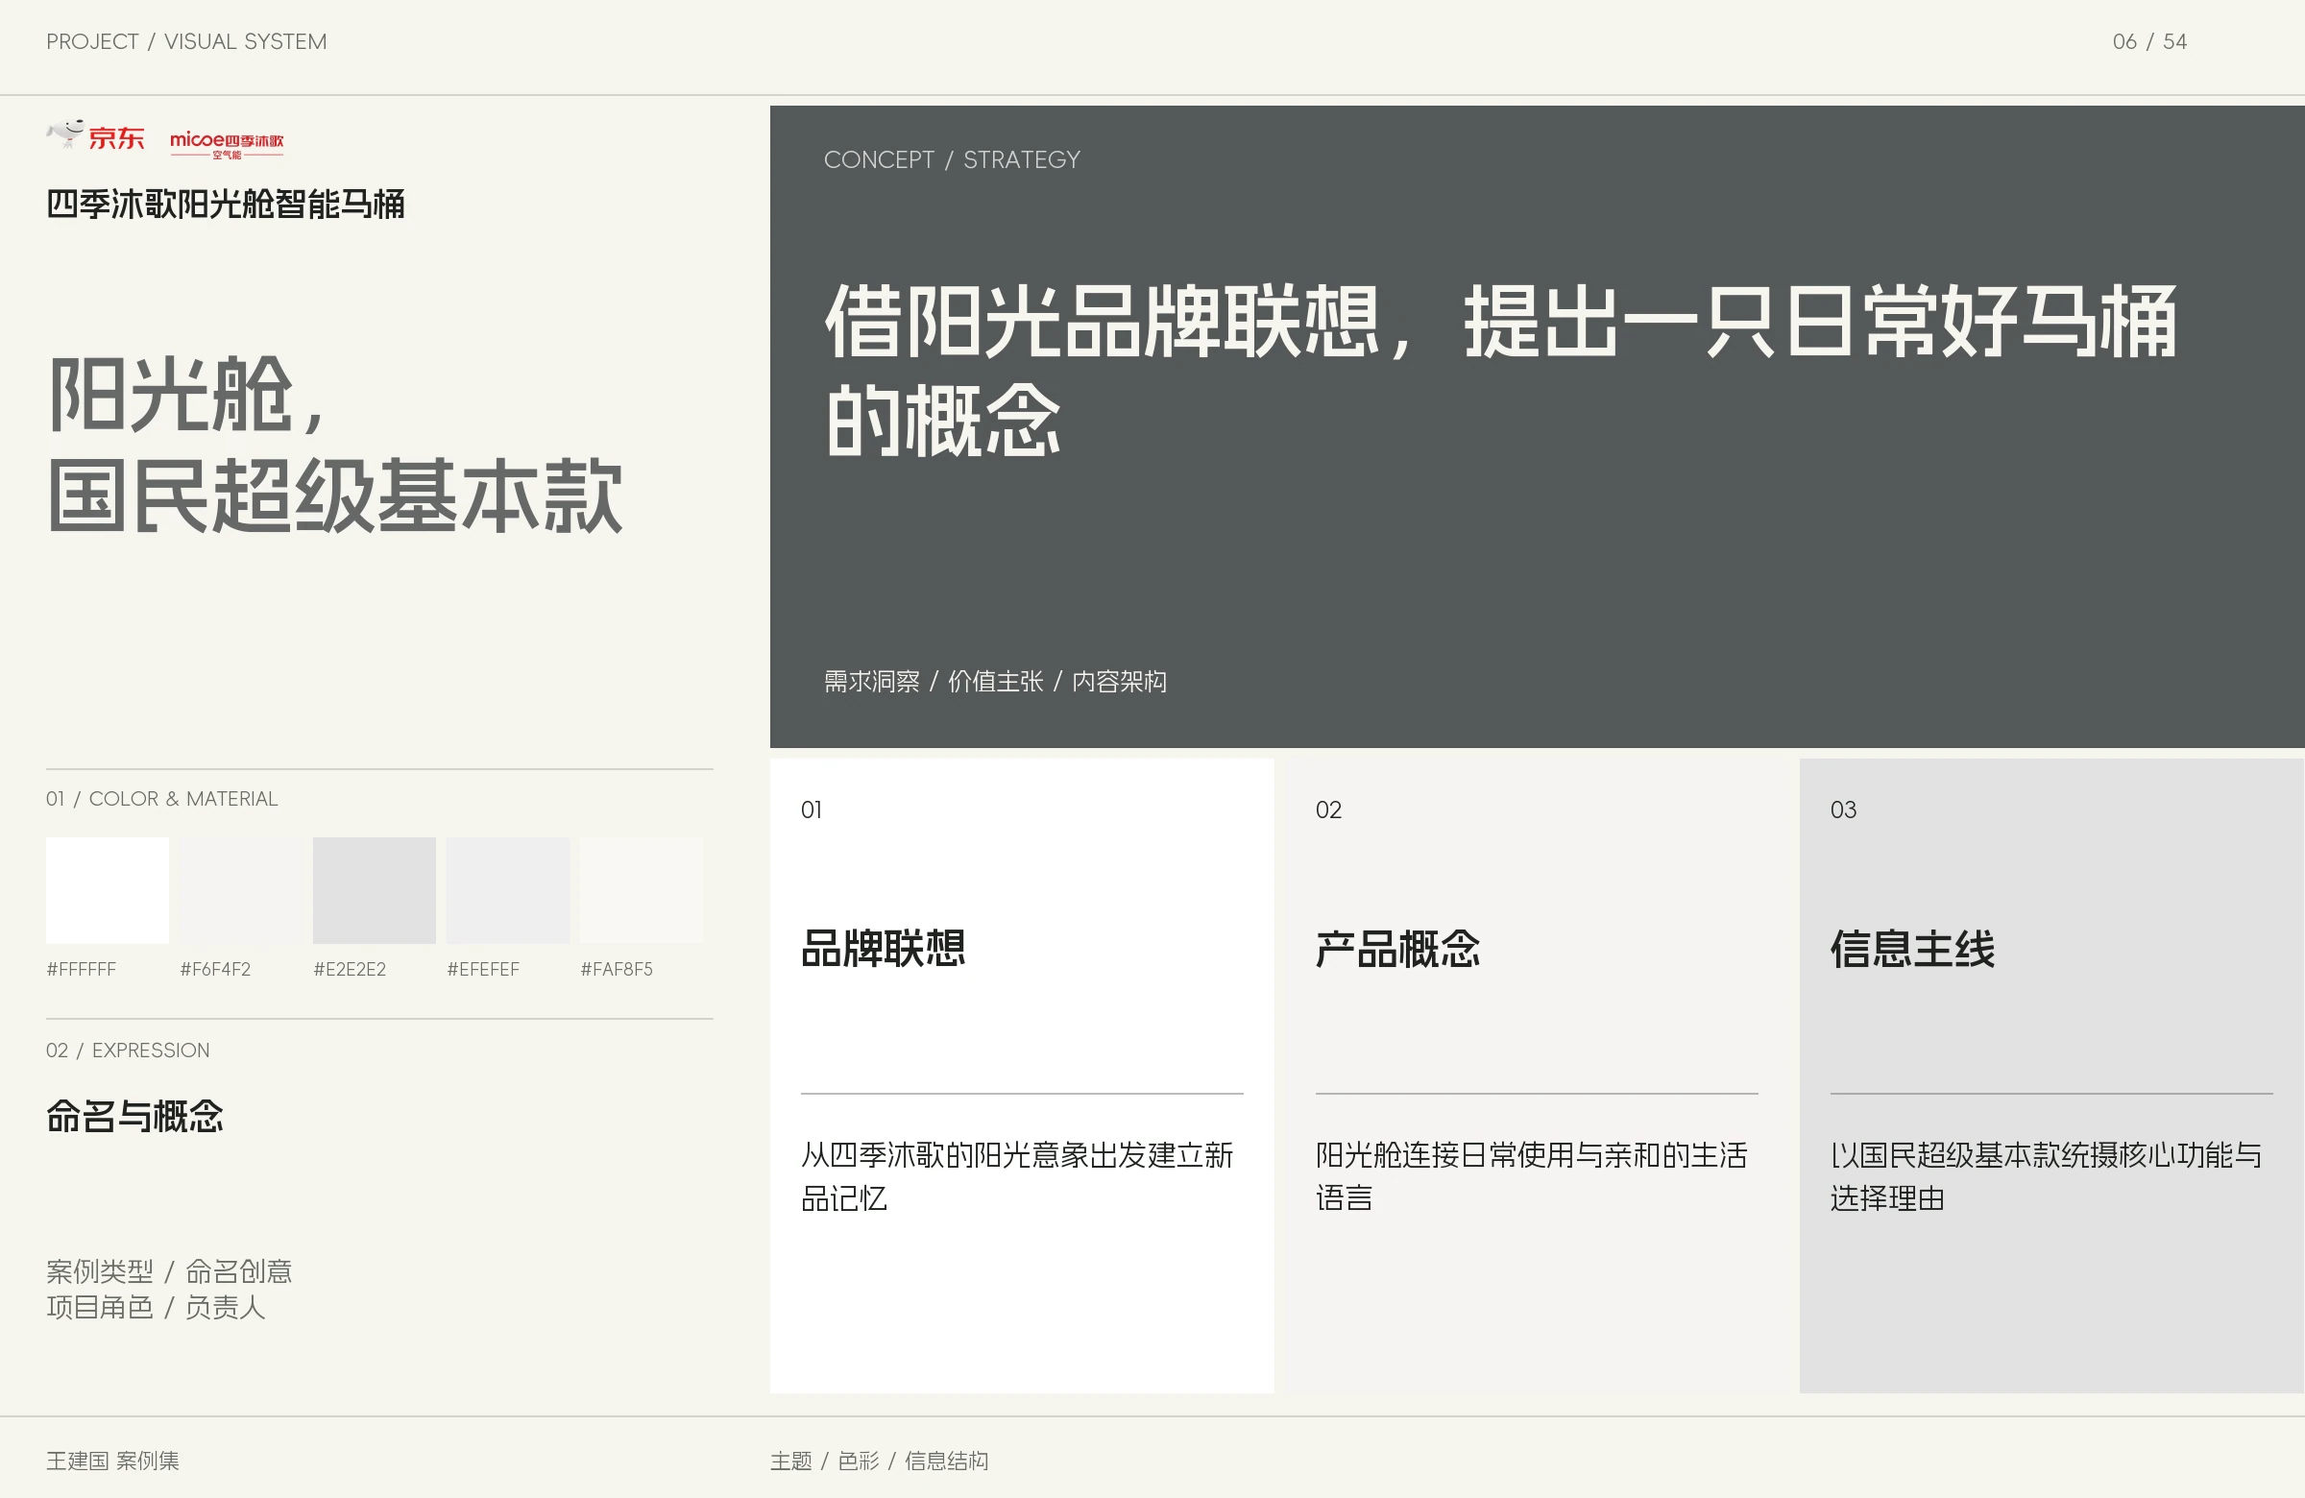Click the line 案例类型 / 命名创意
This screenshot has width=2305, height=1498.
point(169,1271)
